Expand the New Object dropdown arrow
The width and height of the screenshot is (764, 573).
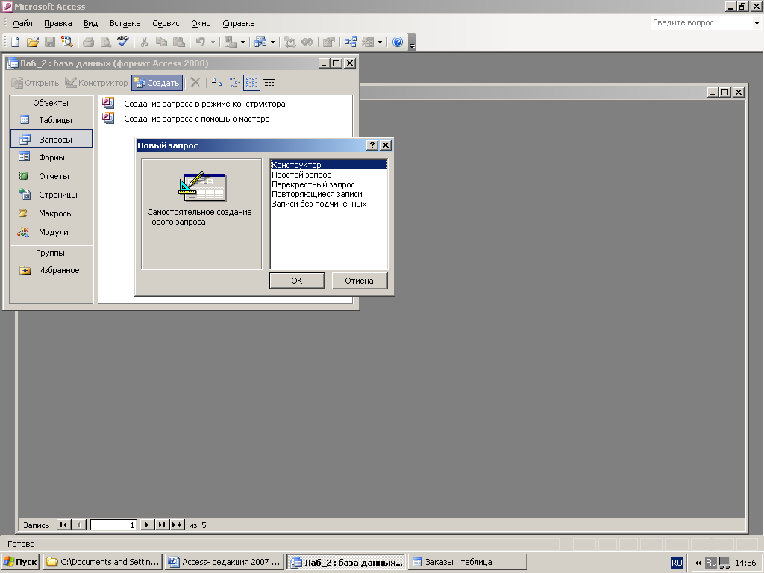(x=380, y=42)
